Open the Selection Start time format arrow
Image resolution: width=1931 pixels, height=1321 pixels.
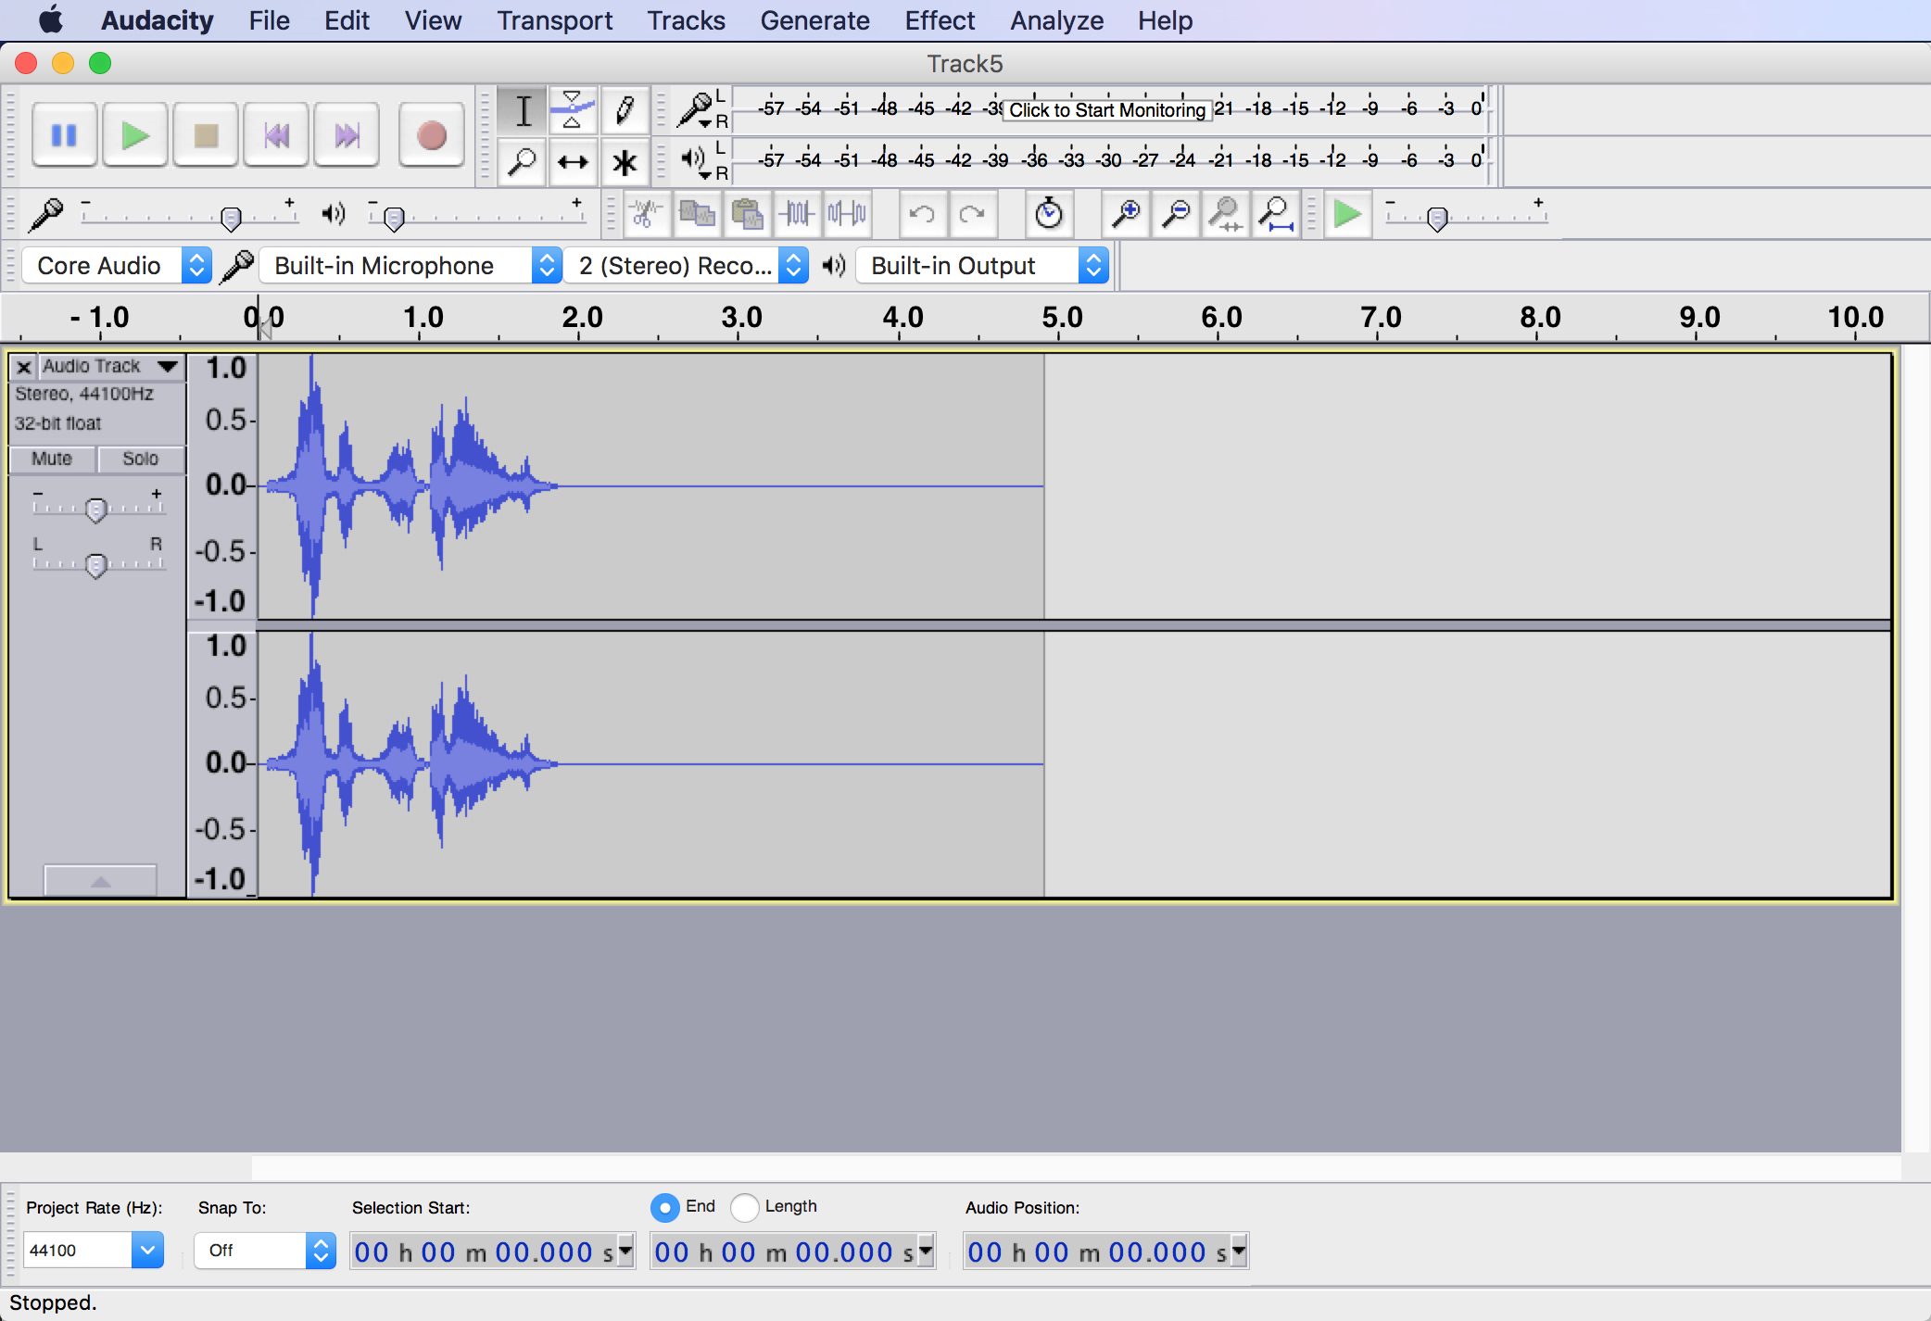click(x=626, y=1251)
